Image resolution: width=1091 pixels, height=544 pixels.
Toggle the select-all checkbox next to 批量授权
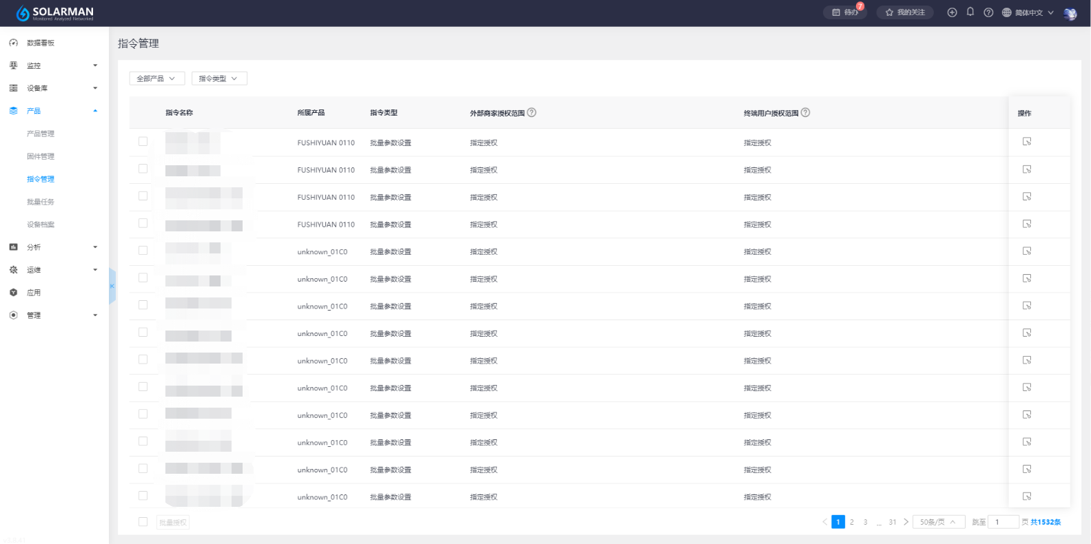coord(143,522)
